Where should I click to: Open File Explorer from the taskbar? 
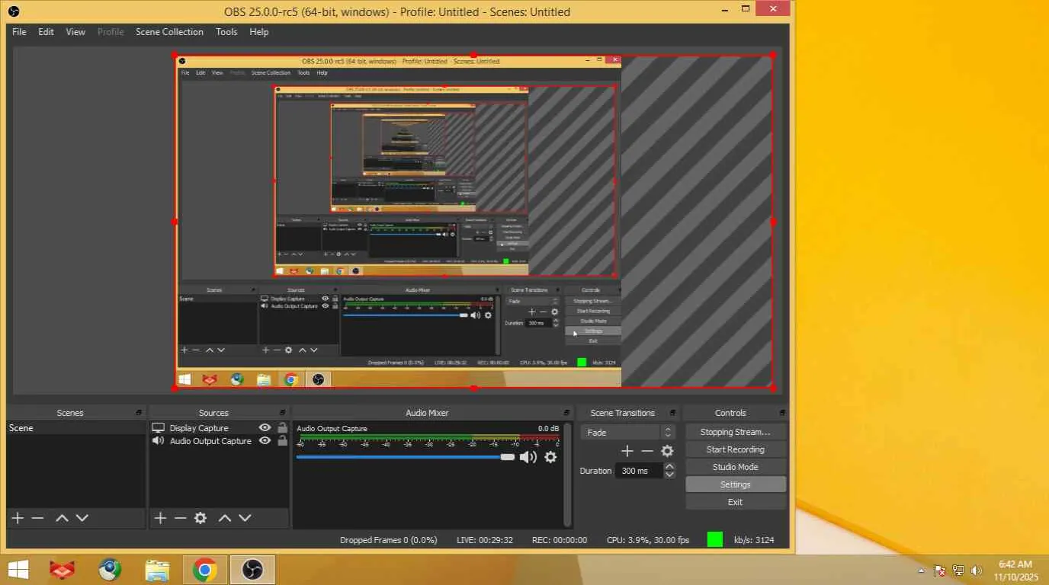coord(157,570)
